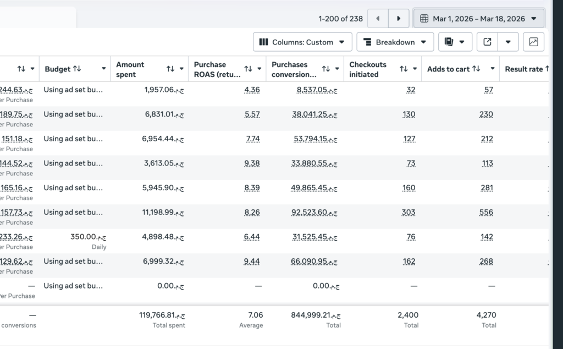563x349 pixels.
Task: Open the charts view icon
Action: tap(533, 42)
